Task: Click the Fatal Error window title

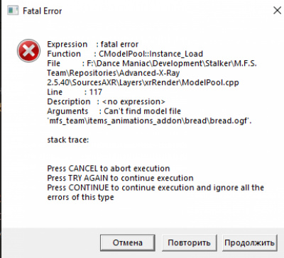Action: [42, 11]
